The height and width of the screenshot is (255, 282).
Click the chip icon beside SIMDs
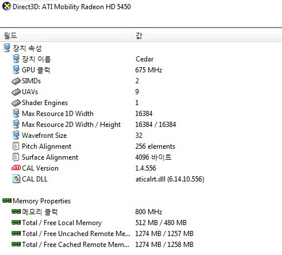(16, 81)
